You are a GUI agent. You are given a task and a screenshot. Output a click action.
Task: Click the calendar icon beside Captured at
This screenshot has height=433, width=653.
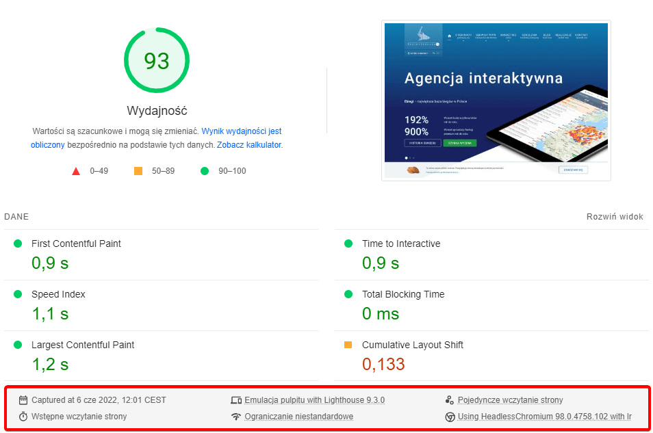point(23,400)
